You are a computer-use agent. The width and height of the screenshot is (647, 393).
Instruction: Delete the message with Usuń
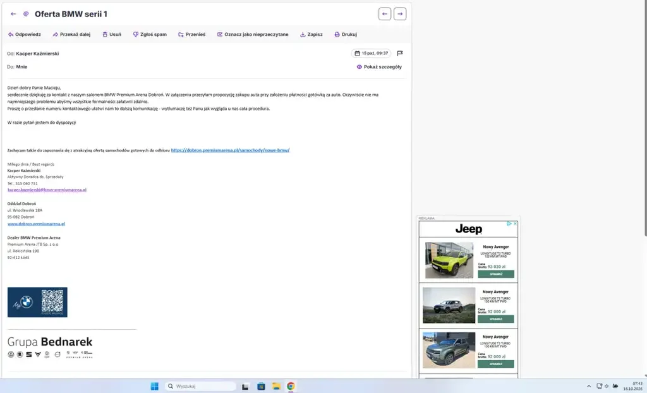(112, 35)
